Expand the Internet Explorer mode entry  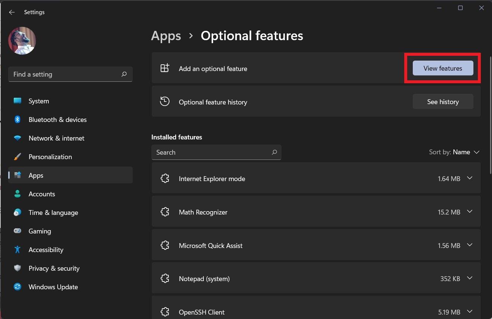point(469,178)
